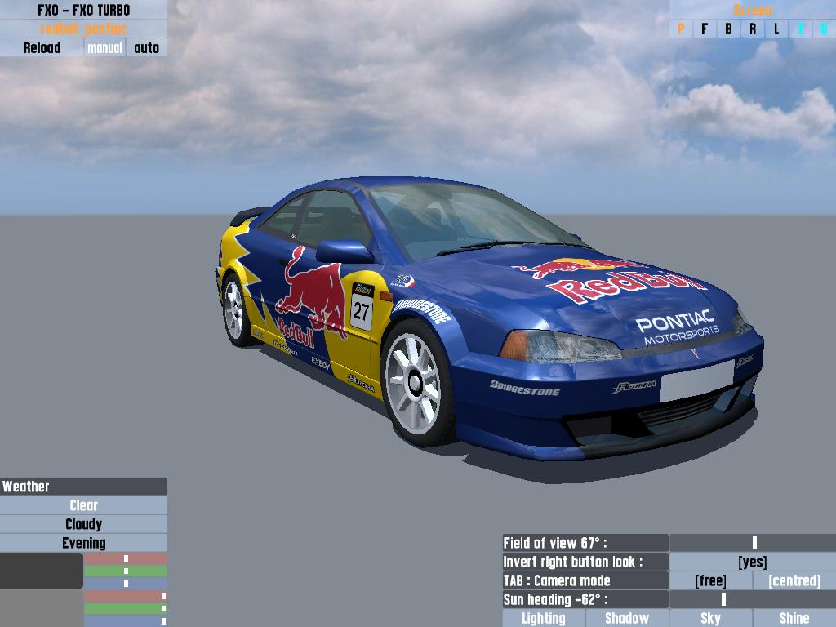
Task: Open the Sky tab
Action: point(711,618)
